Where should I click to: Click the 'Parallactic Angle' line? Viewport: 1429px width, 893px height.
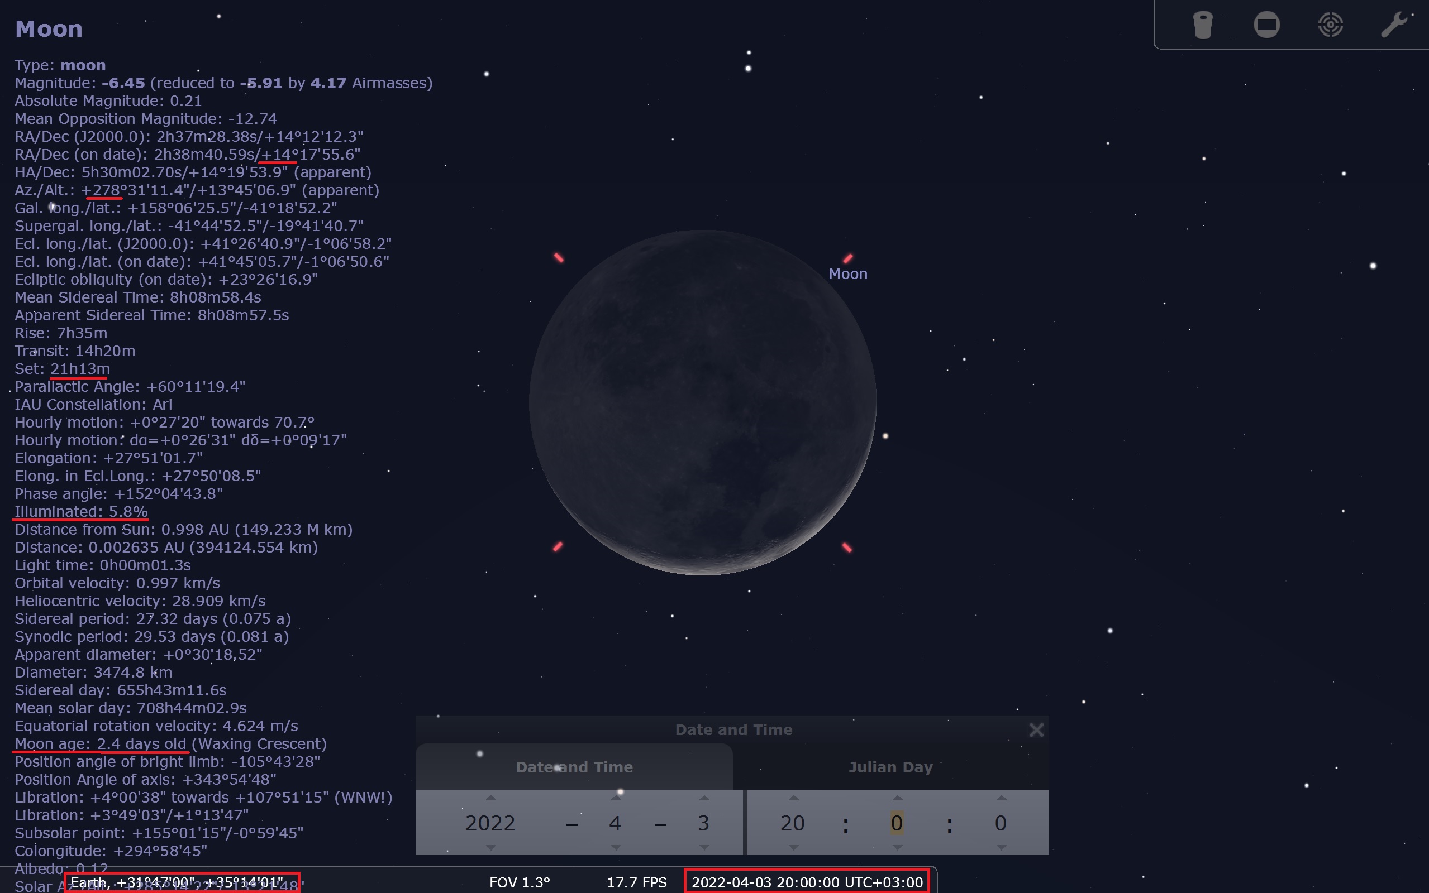pyautogui.click(x=130, y=387)
